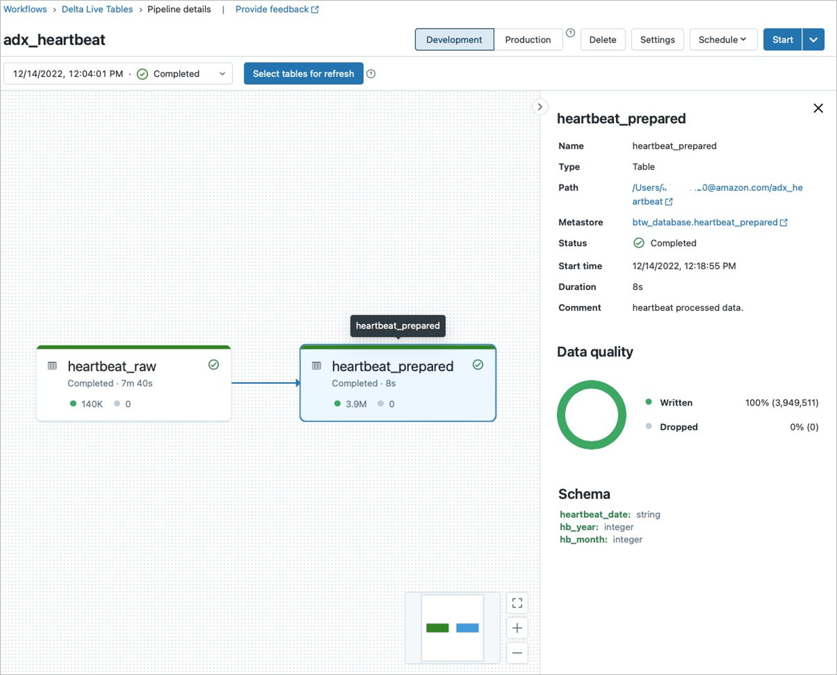The width and height of the screenshot is (837, 675).
Task: Zoom out of the pipeline graph
Action: 517,653
